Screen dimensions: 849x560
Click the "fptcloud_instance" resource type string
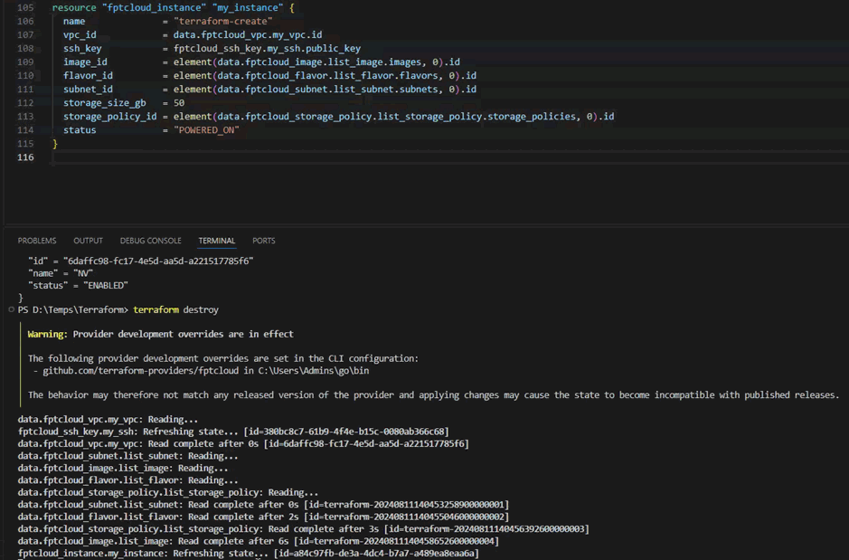pos(153,7)
